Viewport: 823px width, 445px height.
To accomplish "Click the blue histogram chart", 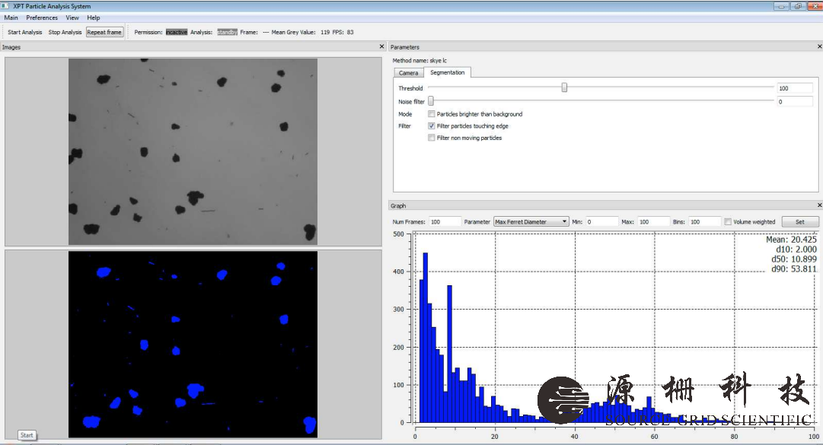I will coord(614,328).
